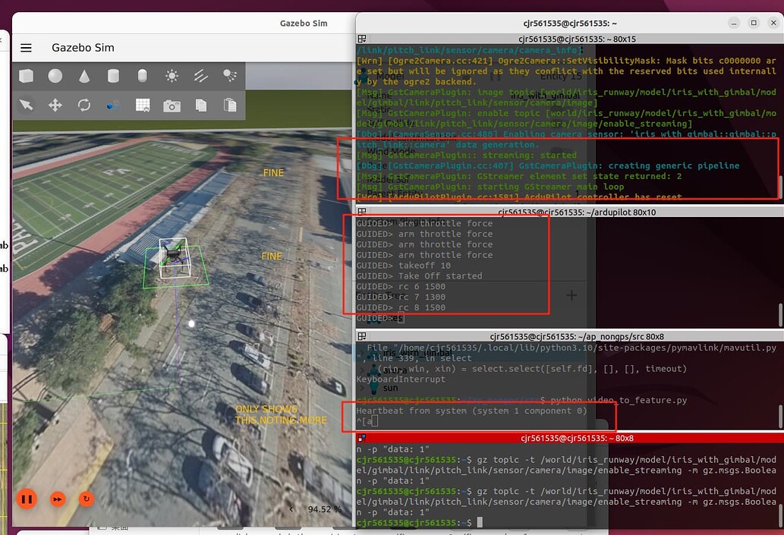Click the Copy entity icon

(200, 105)
